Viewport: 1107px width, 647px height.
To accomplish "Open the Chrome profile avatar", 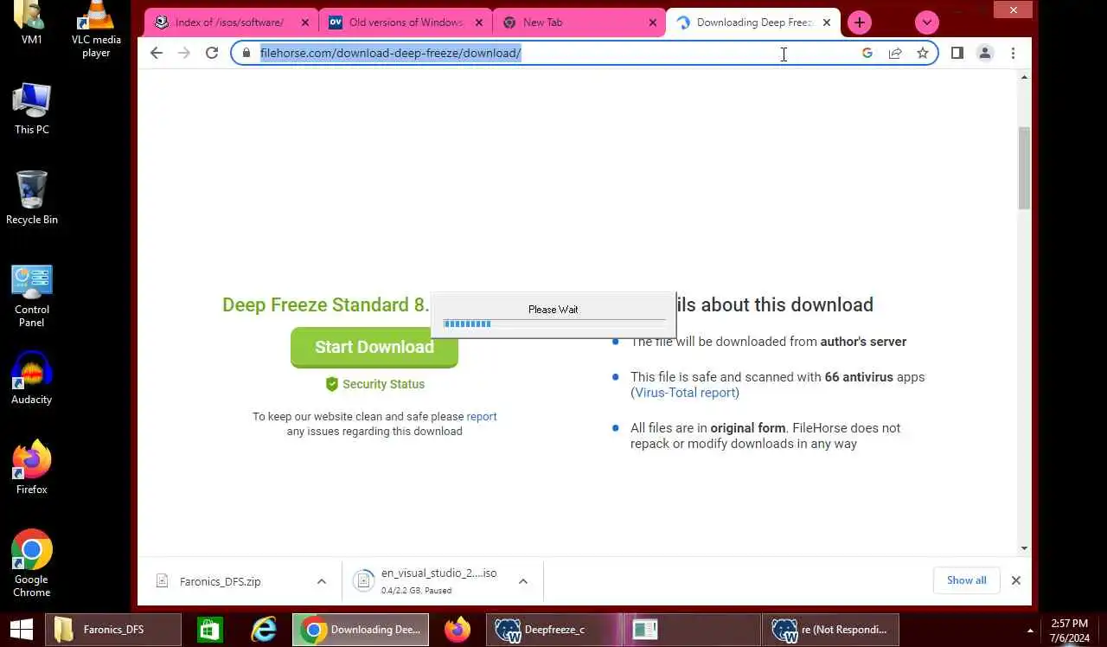I will coord(985,53).
